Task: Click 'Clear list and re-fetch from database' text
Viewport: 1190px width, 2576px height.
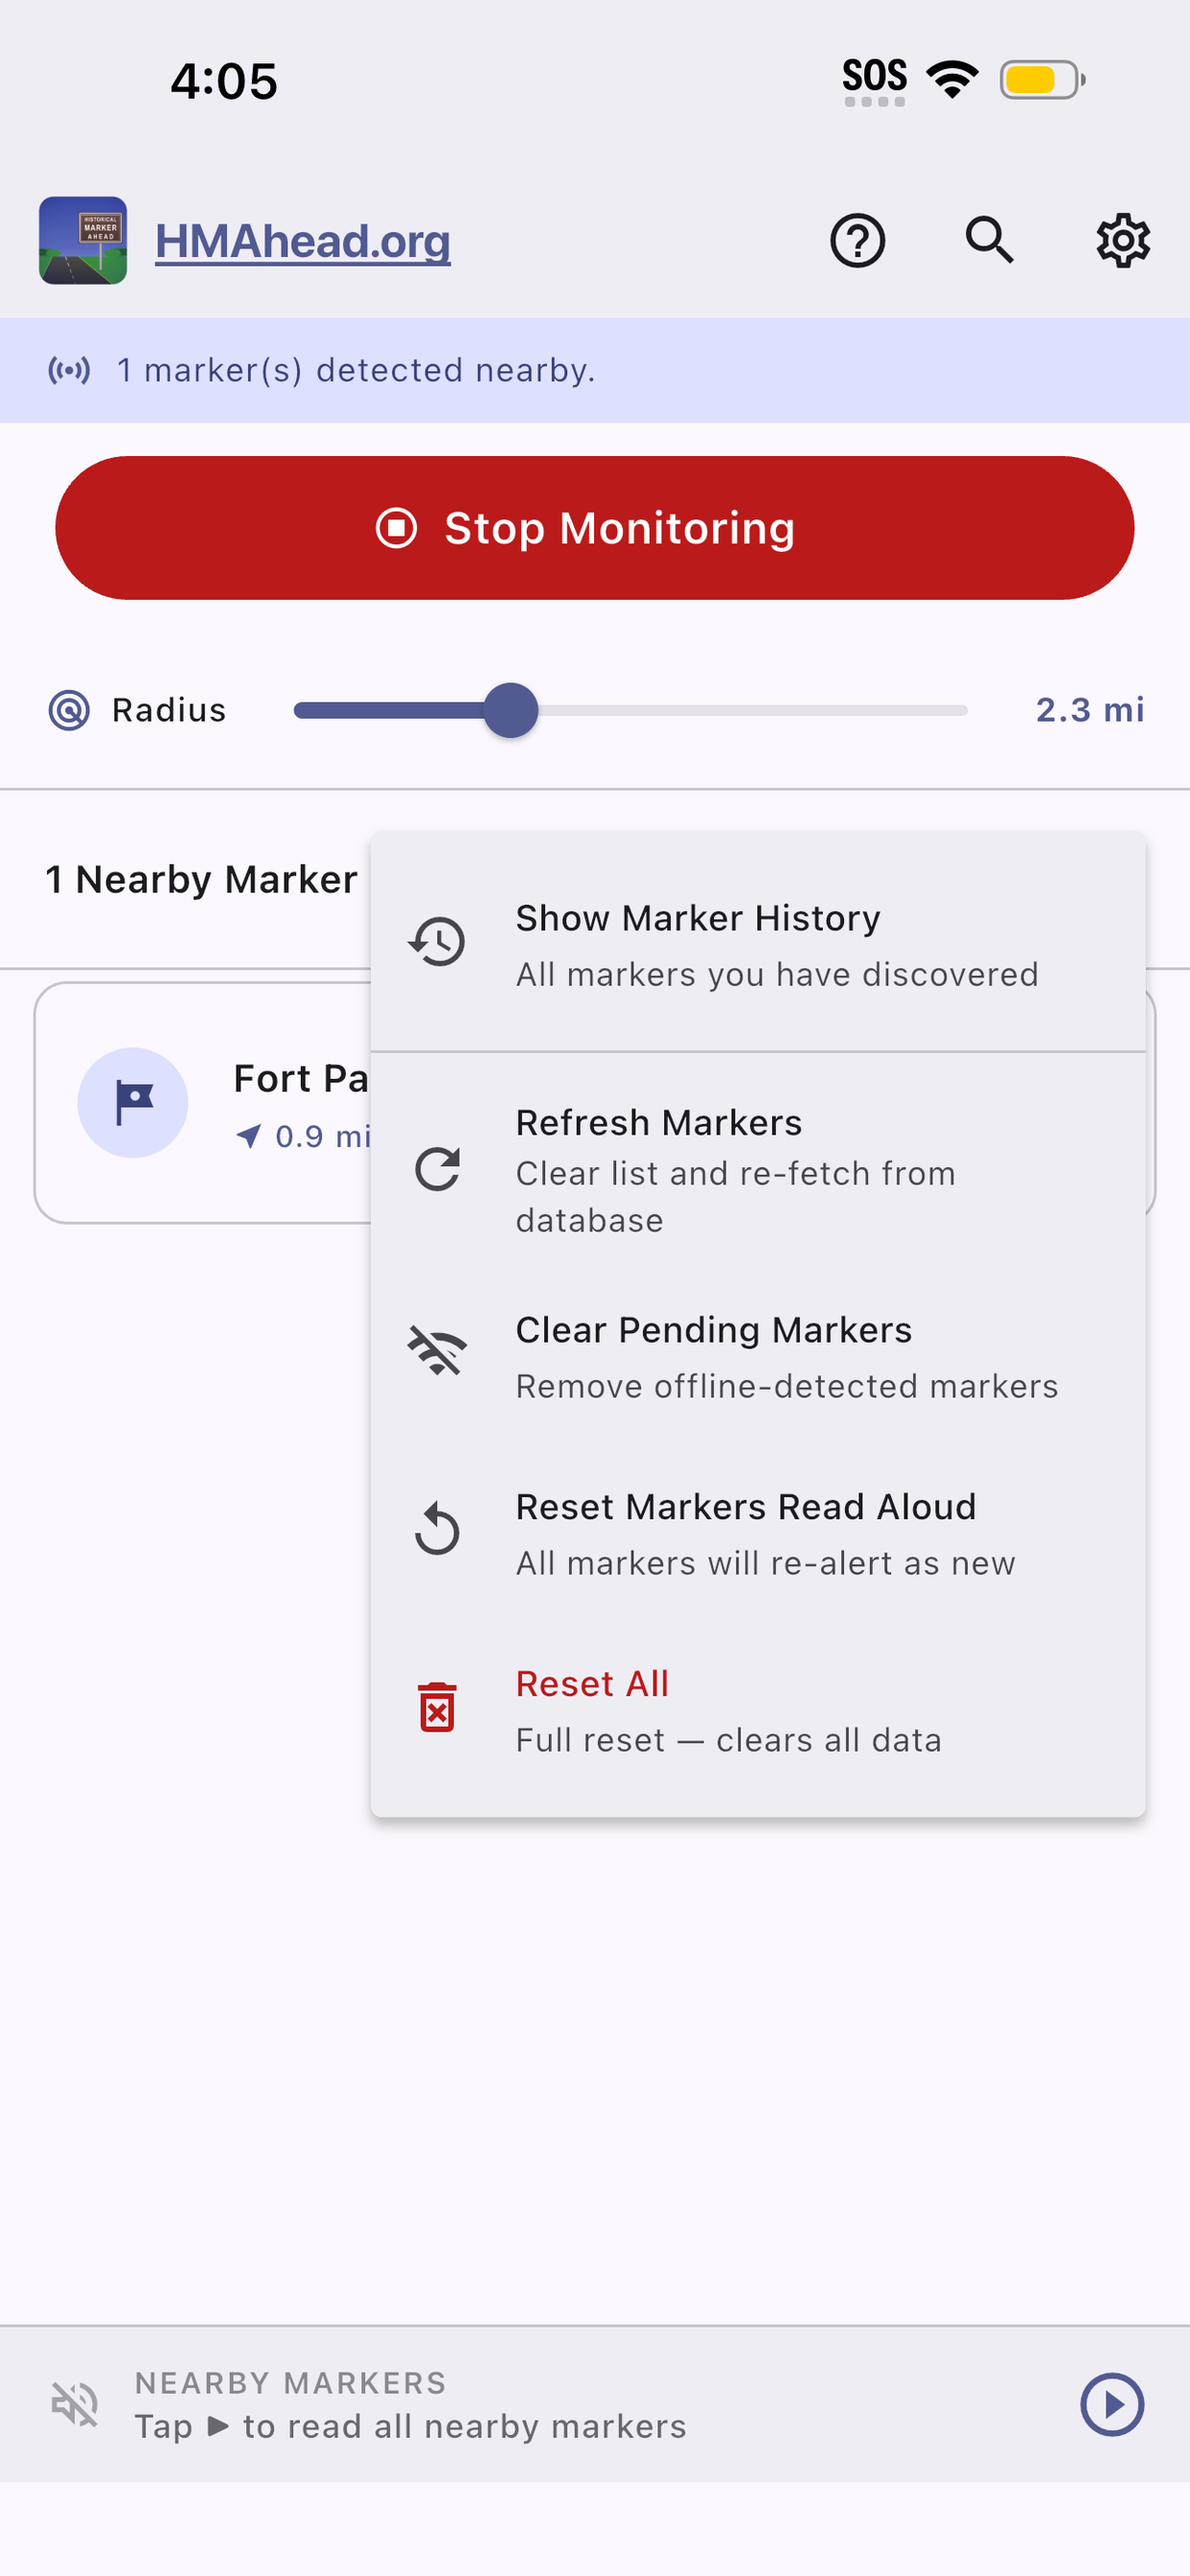Action: (x=735, y=1197)
